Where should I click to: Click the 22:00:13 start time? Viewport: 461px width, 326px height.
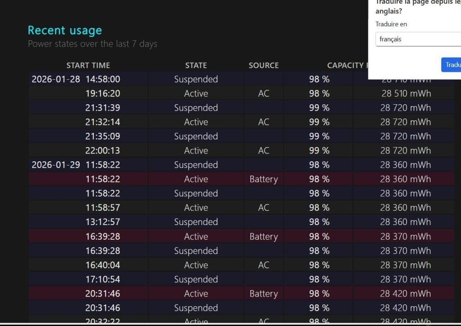102,151
